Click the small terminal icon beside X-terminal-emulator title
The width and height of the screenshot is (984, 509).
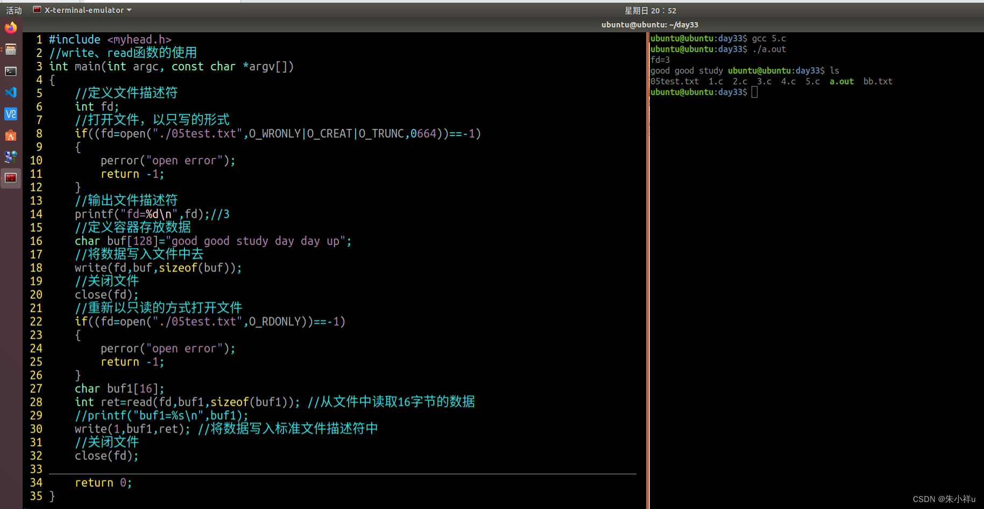(x=37, y=9)
